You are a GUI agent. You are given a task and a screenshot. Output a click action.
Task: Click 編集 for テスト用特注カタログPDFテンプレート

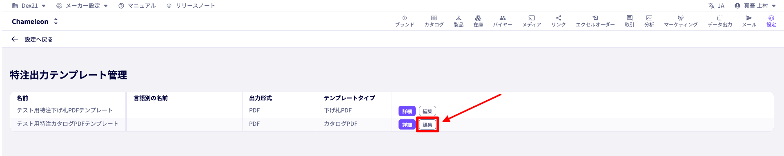point(428,125)
